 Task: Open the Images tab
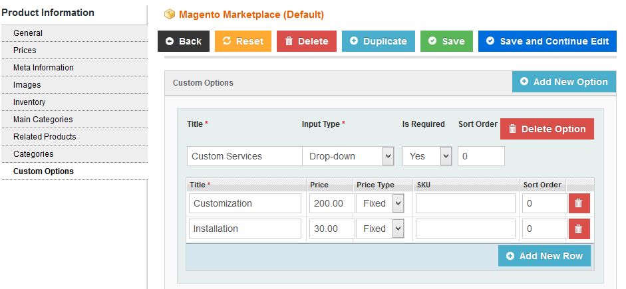[x=75, y=85]
